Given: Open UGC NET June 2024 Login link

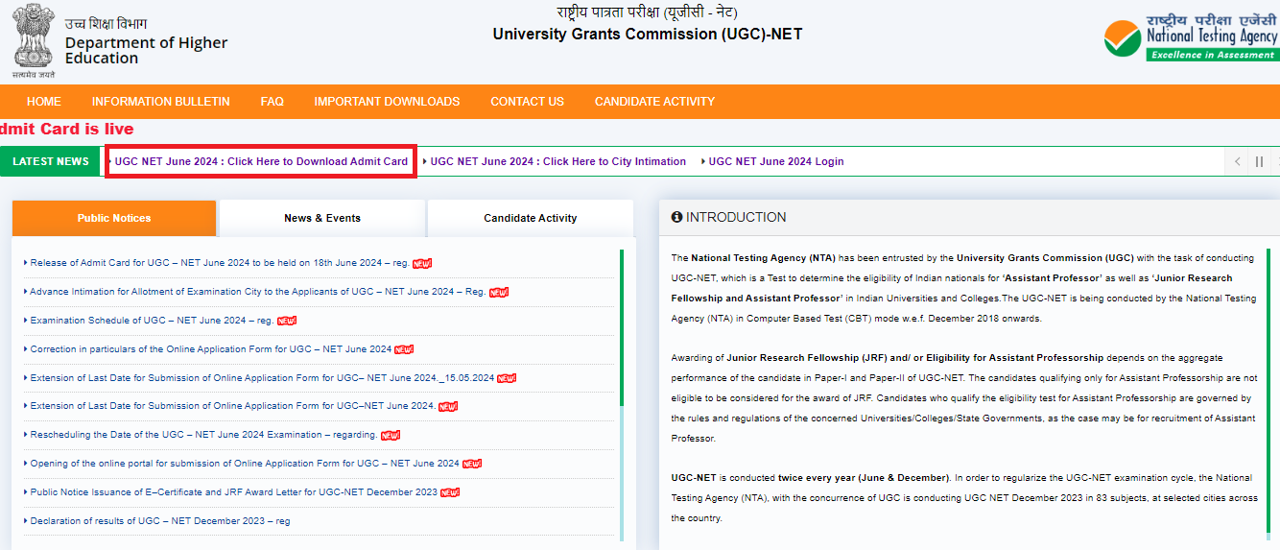Looking at the screenshot, I should [776, 161].
